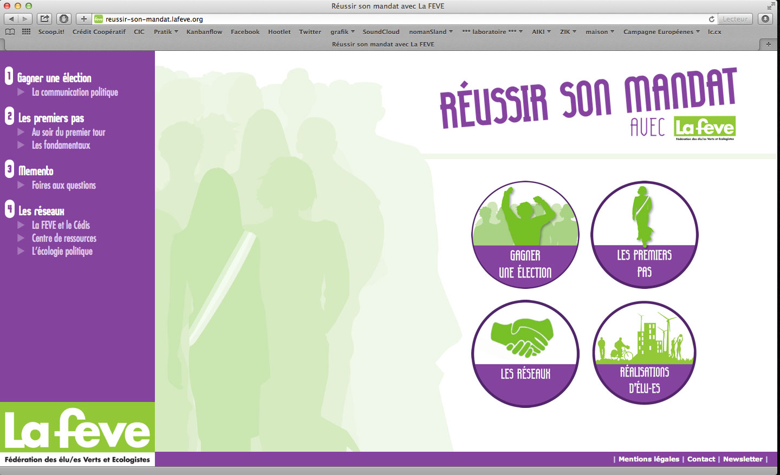Click the arrow beside Centre de ressources
This screenshot has height=475, width=780.
(x=21, y=238)
